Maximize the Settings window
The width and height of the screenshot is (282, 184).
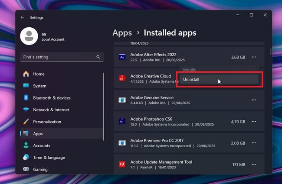click(252, 15)
